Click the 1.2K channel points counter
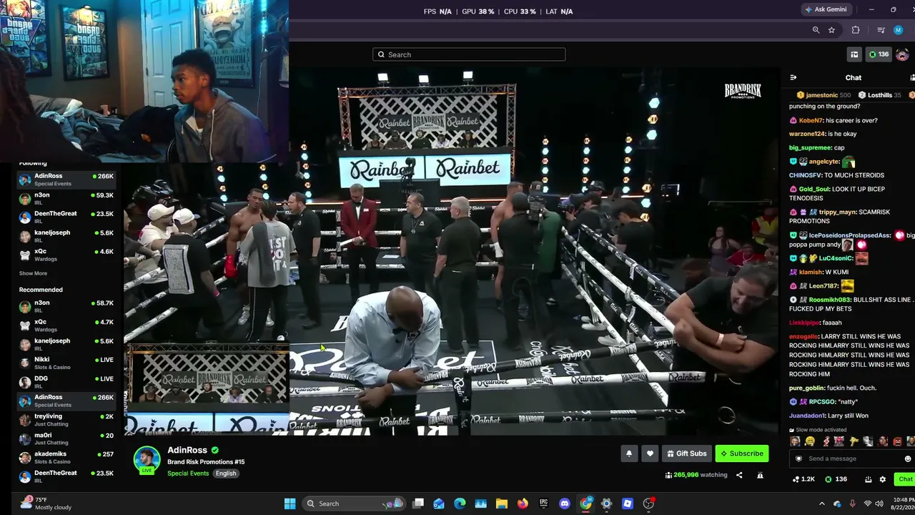Image resolution: width=915 pixels, height=515 pixels. tap(804, 479)
